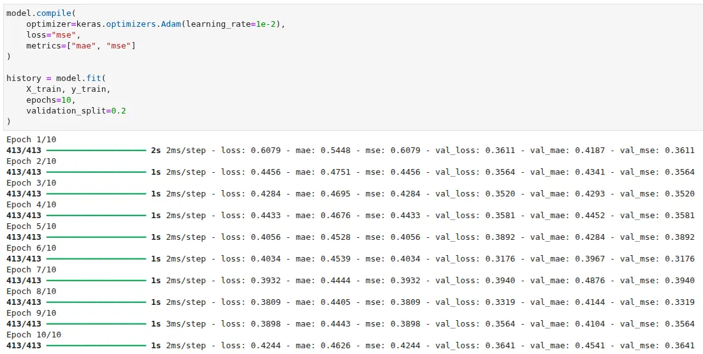703x354 pixels.
Task: Click the 'val_mae: 0.4187' value
Action: (568, 151)
